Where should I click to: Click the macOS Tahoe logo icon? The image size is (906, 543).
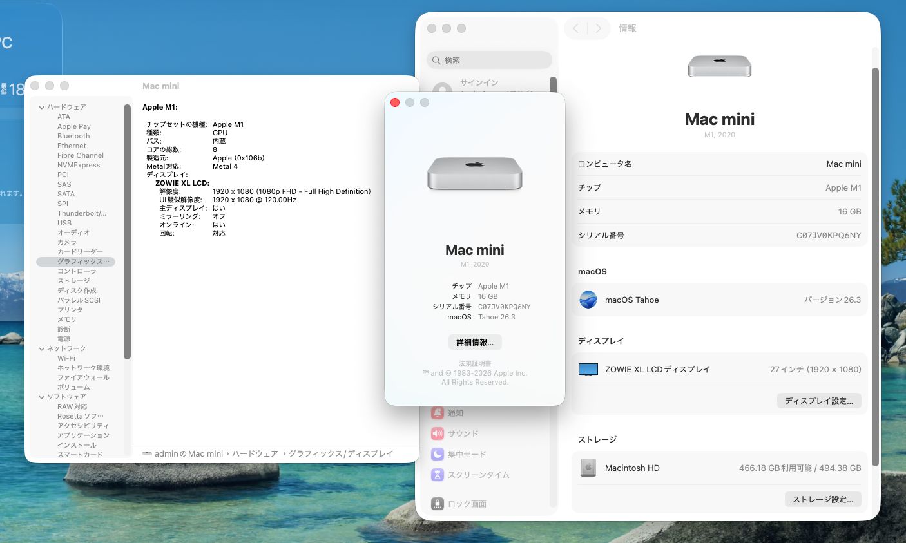[588, 300]
